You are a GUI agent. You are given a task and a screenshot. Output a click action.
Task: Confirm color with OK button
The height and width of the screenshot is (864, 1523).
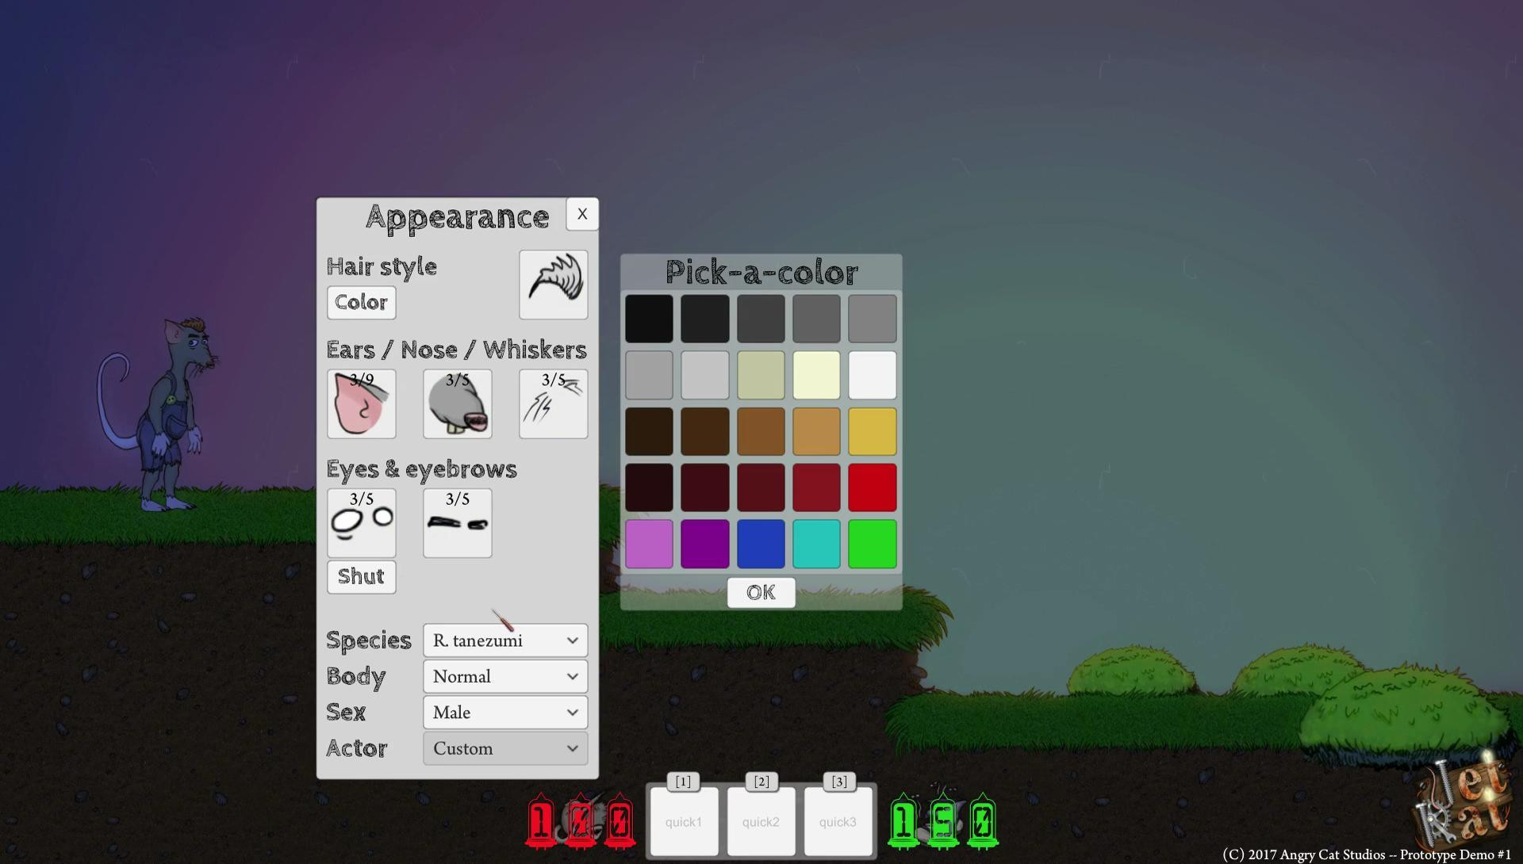point(761,592)
